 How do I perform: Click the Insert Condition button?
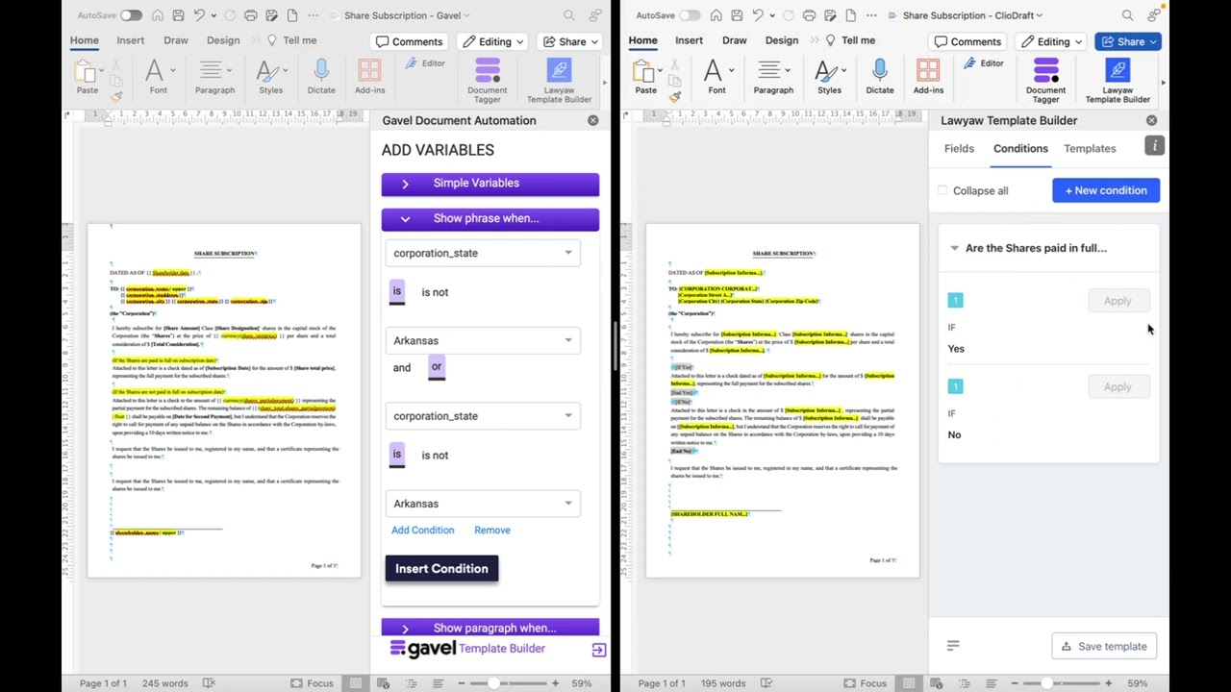tap(441, 569)
